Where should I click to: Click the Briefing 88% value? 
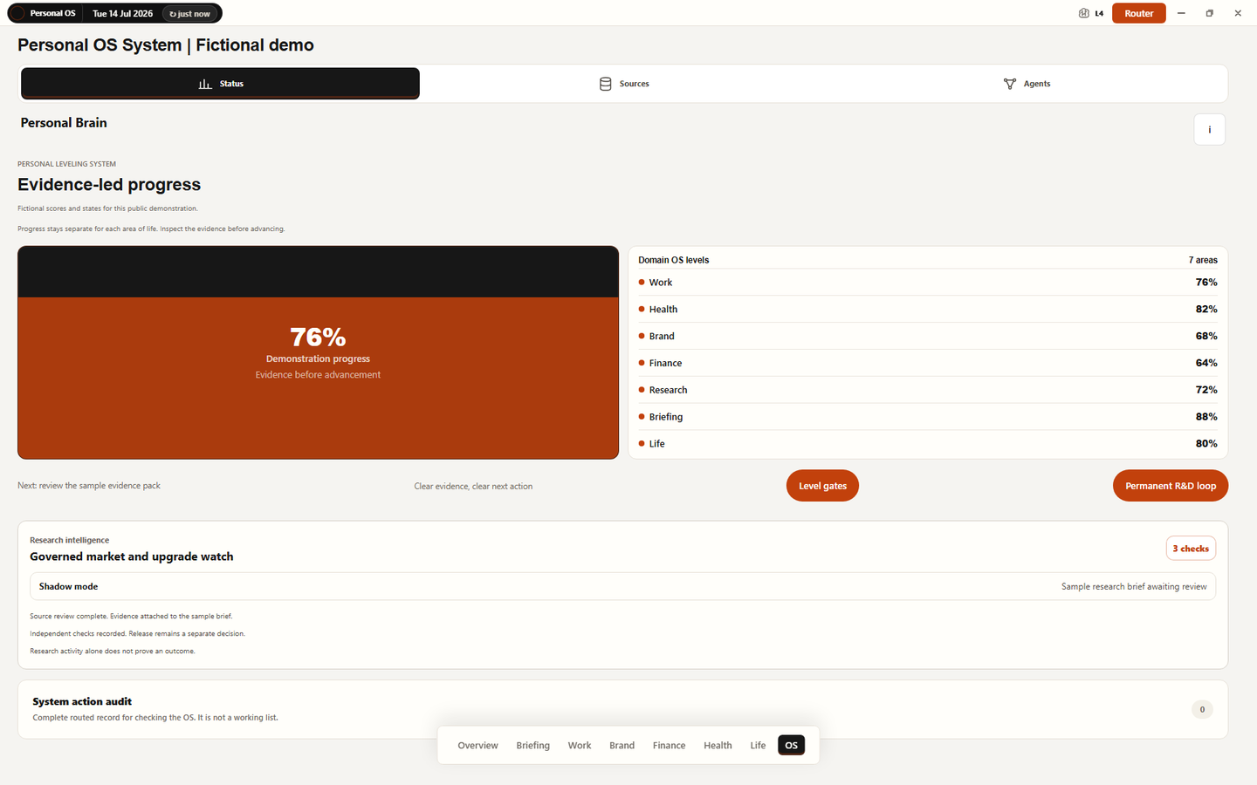pos(1206,417)
